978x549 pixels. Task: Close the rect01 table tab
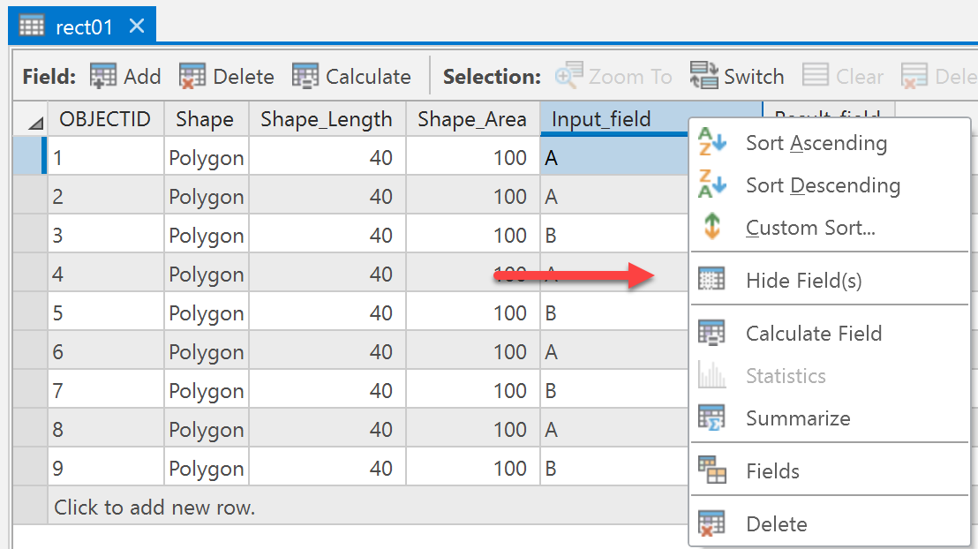[137, 26]
